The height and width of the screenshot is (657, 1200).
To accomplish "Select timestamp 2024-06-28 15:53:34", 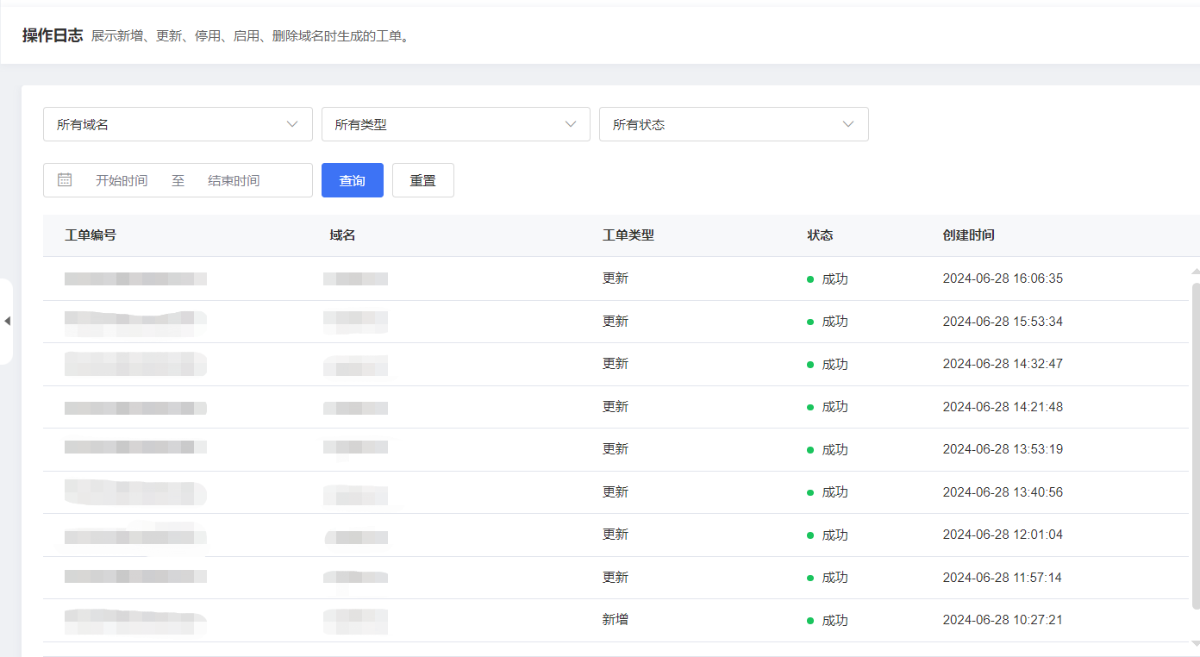I will point(1003,322).
